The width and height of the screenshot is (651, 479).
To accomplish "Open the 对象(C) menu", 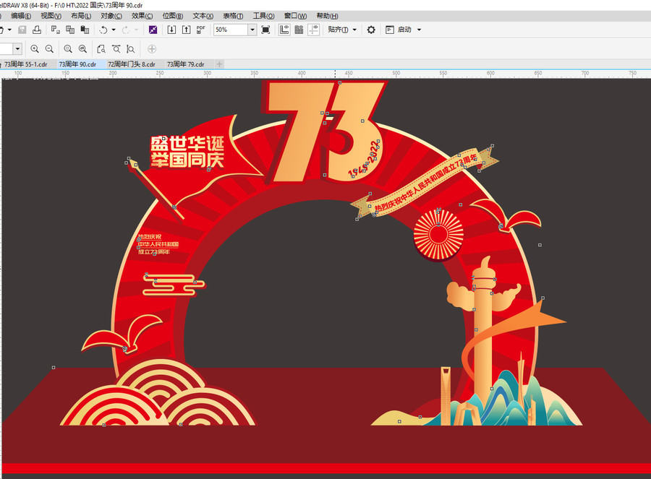I will point(111,16).
